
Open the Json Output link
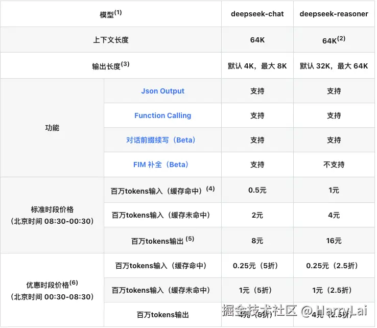click(163, 91)
